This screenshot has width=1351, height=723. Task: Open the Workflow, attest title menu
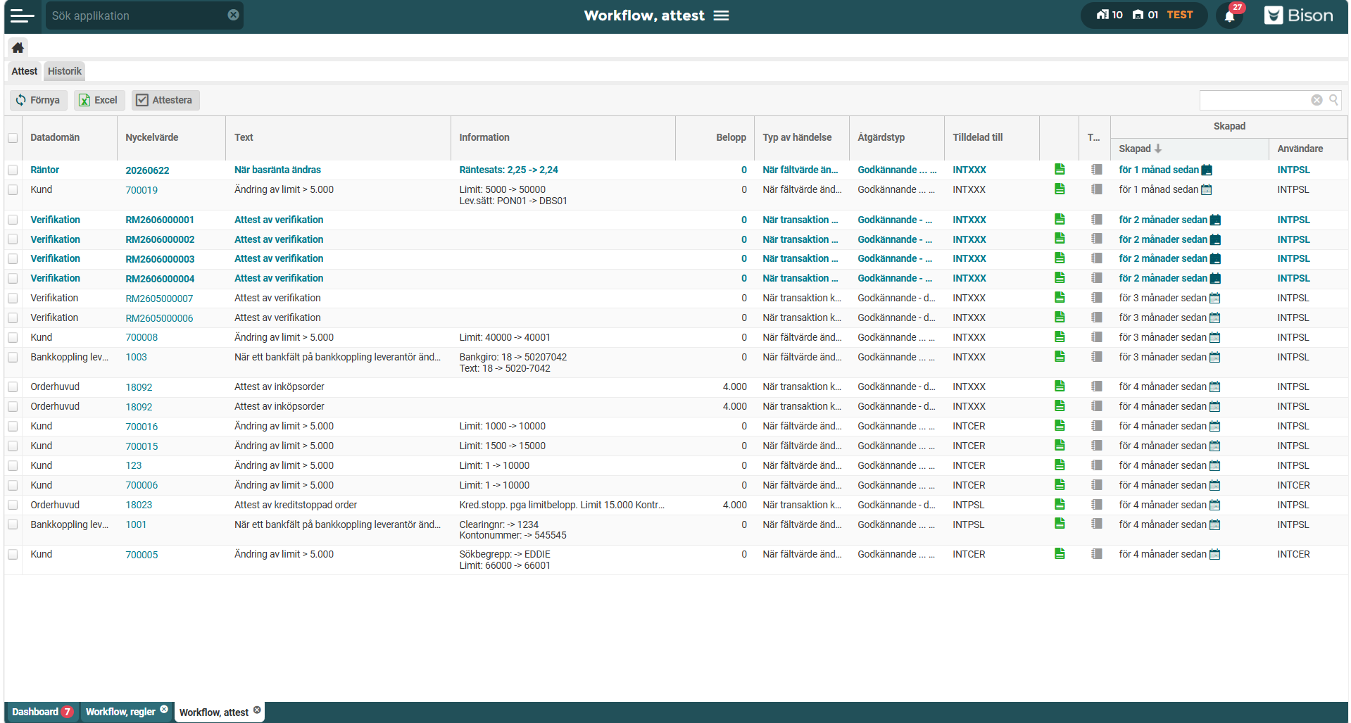pyautogui.click(x=721, y=15)
